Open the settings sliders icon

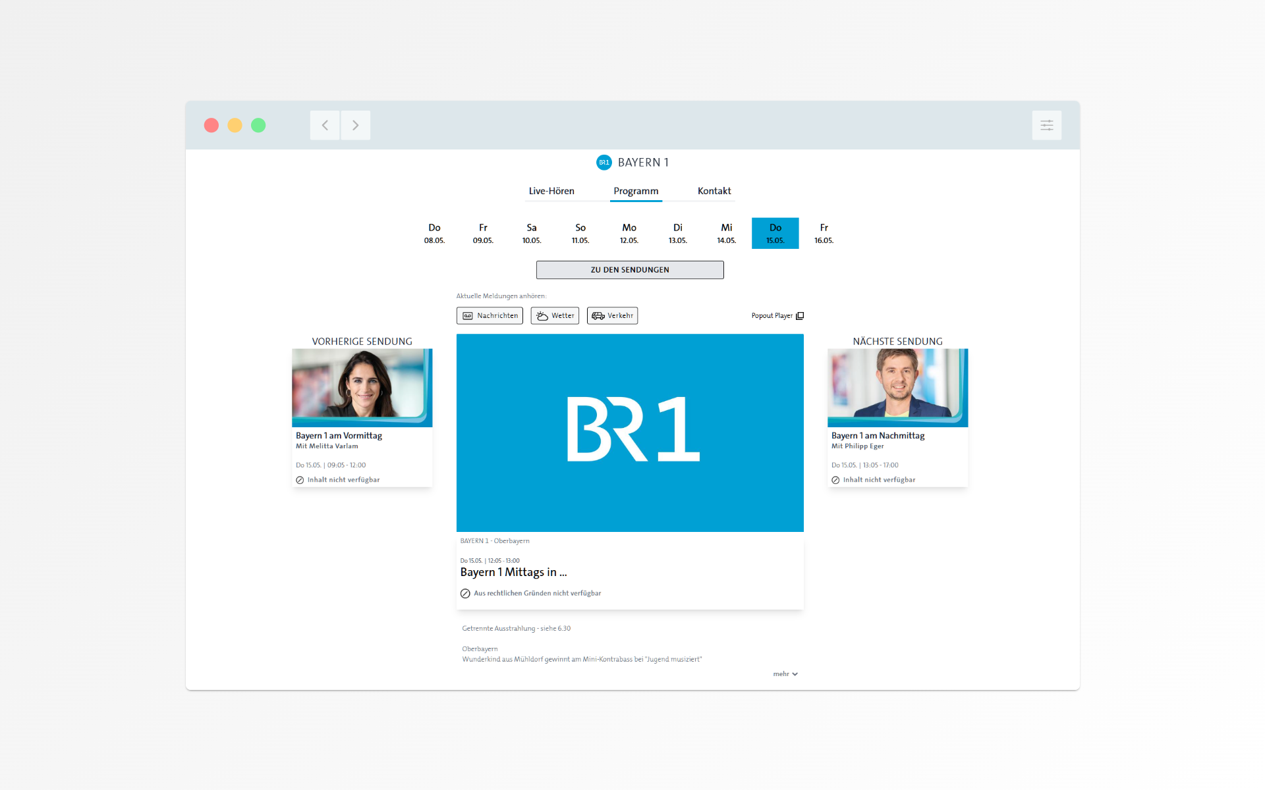(1046, 125)
